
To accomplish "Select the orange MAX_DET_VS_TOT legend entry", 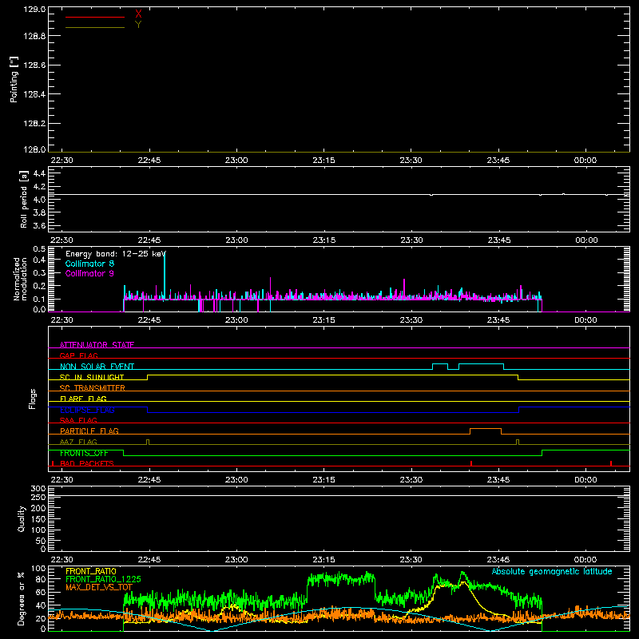I will 99,587.
